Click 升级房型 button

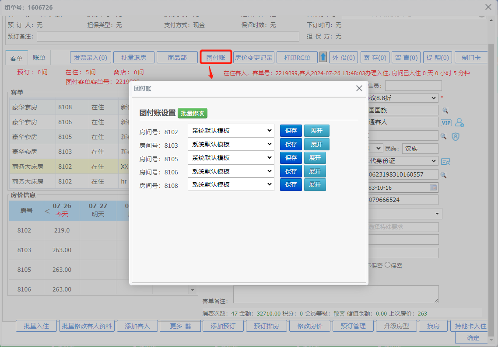pyautogui.click(x=396, y=326)
